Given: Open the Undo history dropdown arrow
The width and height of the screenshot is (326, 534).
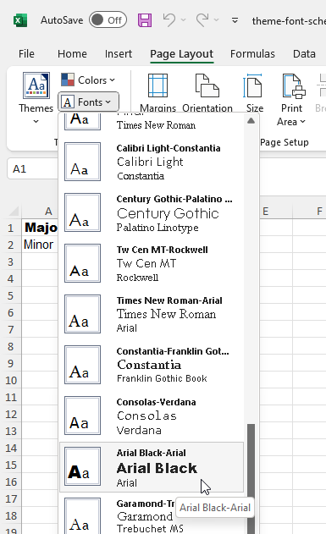Looking at the screenshot, I should (183, 20).
